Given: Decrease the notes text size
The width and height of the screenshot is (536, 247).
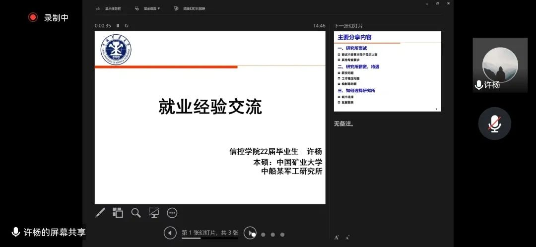Looking at the screenshot, I should click(347, 238).
